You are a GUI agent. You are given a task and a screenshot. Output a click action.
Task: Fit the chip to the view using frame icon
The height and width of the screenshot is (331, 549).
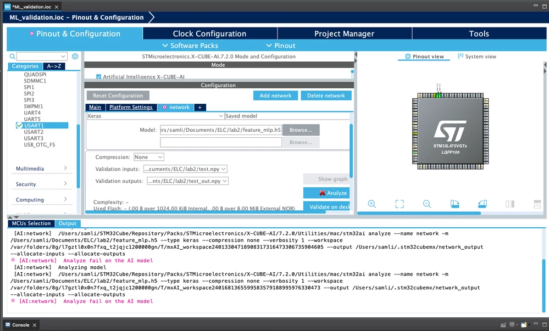[400, 204]
